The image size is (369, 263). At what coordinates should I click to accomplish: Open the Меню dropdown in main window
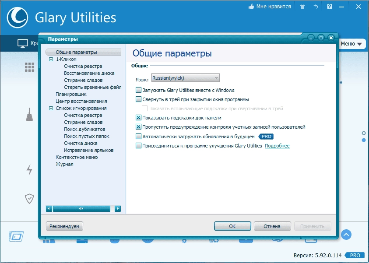click(x=351, y=44)
